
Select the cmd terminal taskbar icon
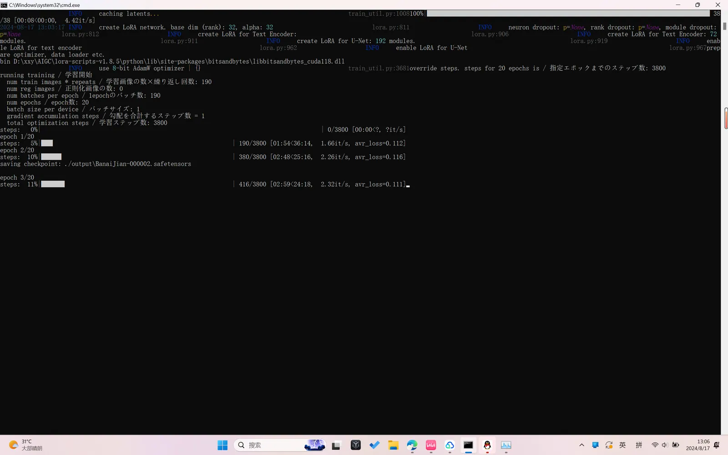coord(468,445)
